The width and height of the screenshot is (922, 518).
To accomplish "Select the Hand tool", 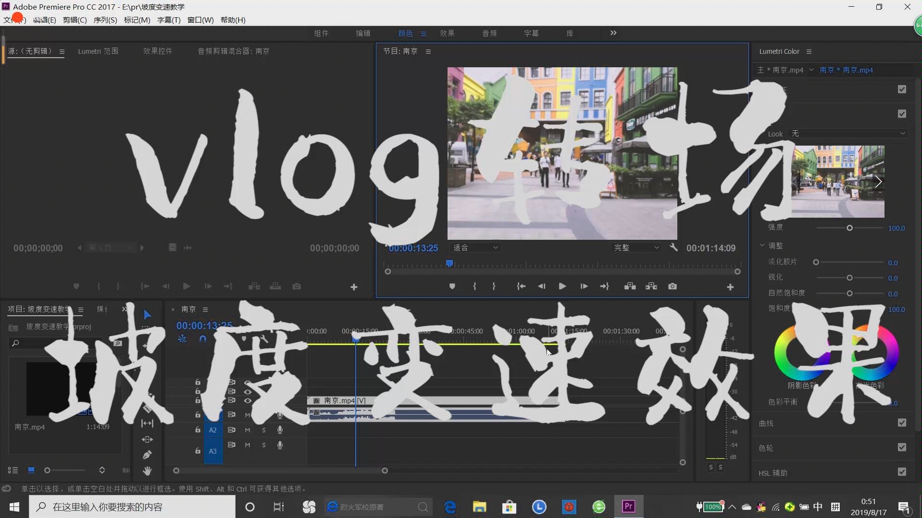I will pos(147,470).
